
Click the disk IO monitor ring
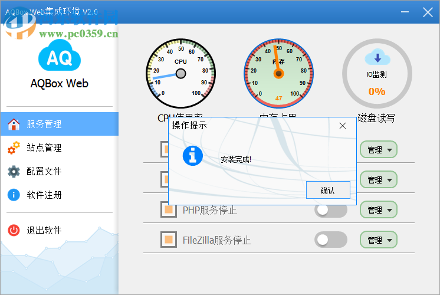pos(377,73)
